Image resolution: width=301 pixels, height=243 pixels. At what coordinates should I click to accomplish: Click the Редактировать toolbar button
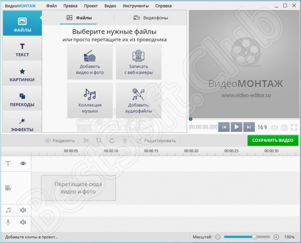pyautogui.click(x=156, y=141)
